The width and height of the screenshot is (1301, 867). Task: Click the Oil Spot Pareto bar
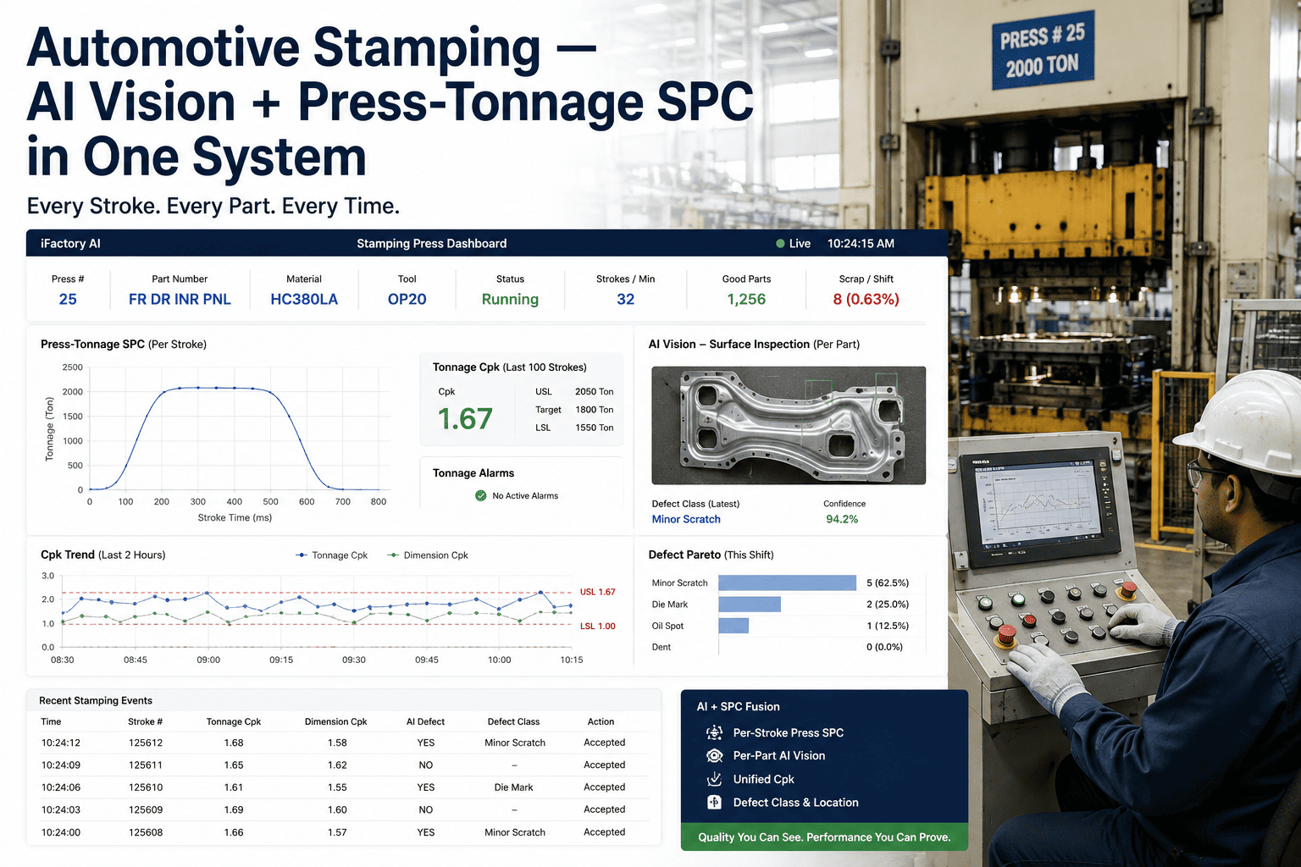tap(734, 626)
